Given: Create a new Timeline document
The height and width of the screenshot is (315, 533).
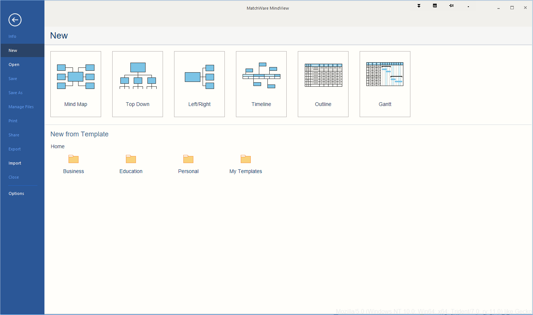Looking at the screenshot, I should pos(261,84).
